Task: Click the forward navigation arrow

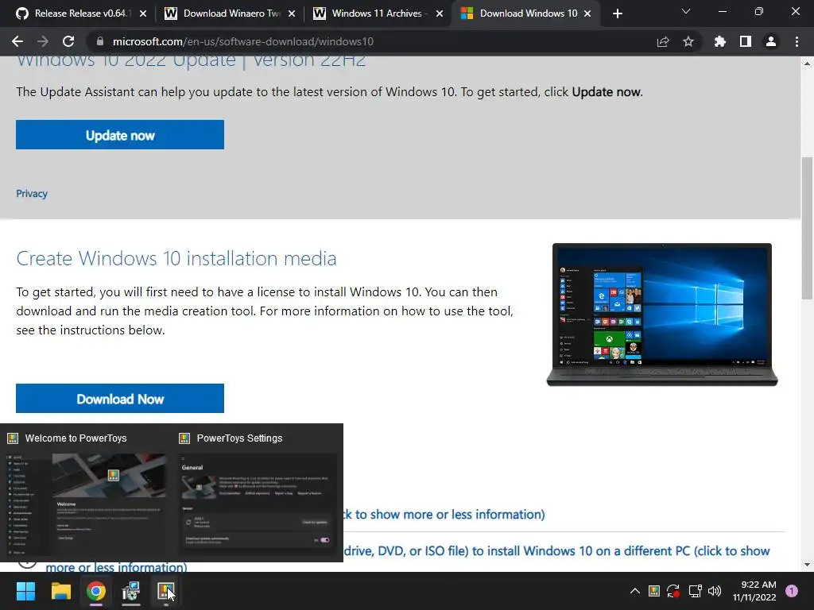Action: (43, 41)
